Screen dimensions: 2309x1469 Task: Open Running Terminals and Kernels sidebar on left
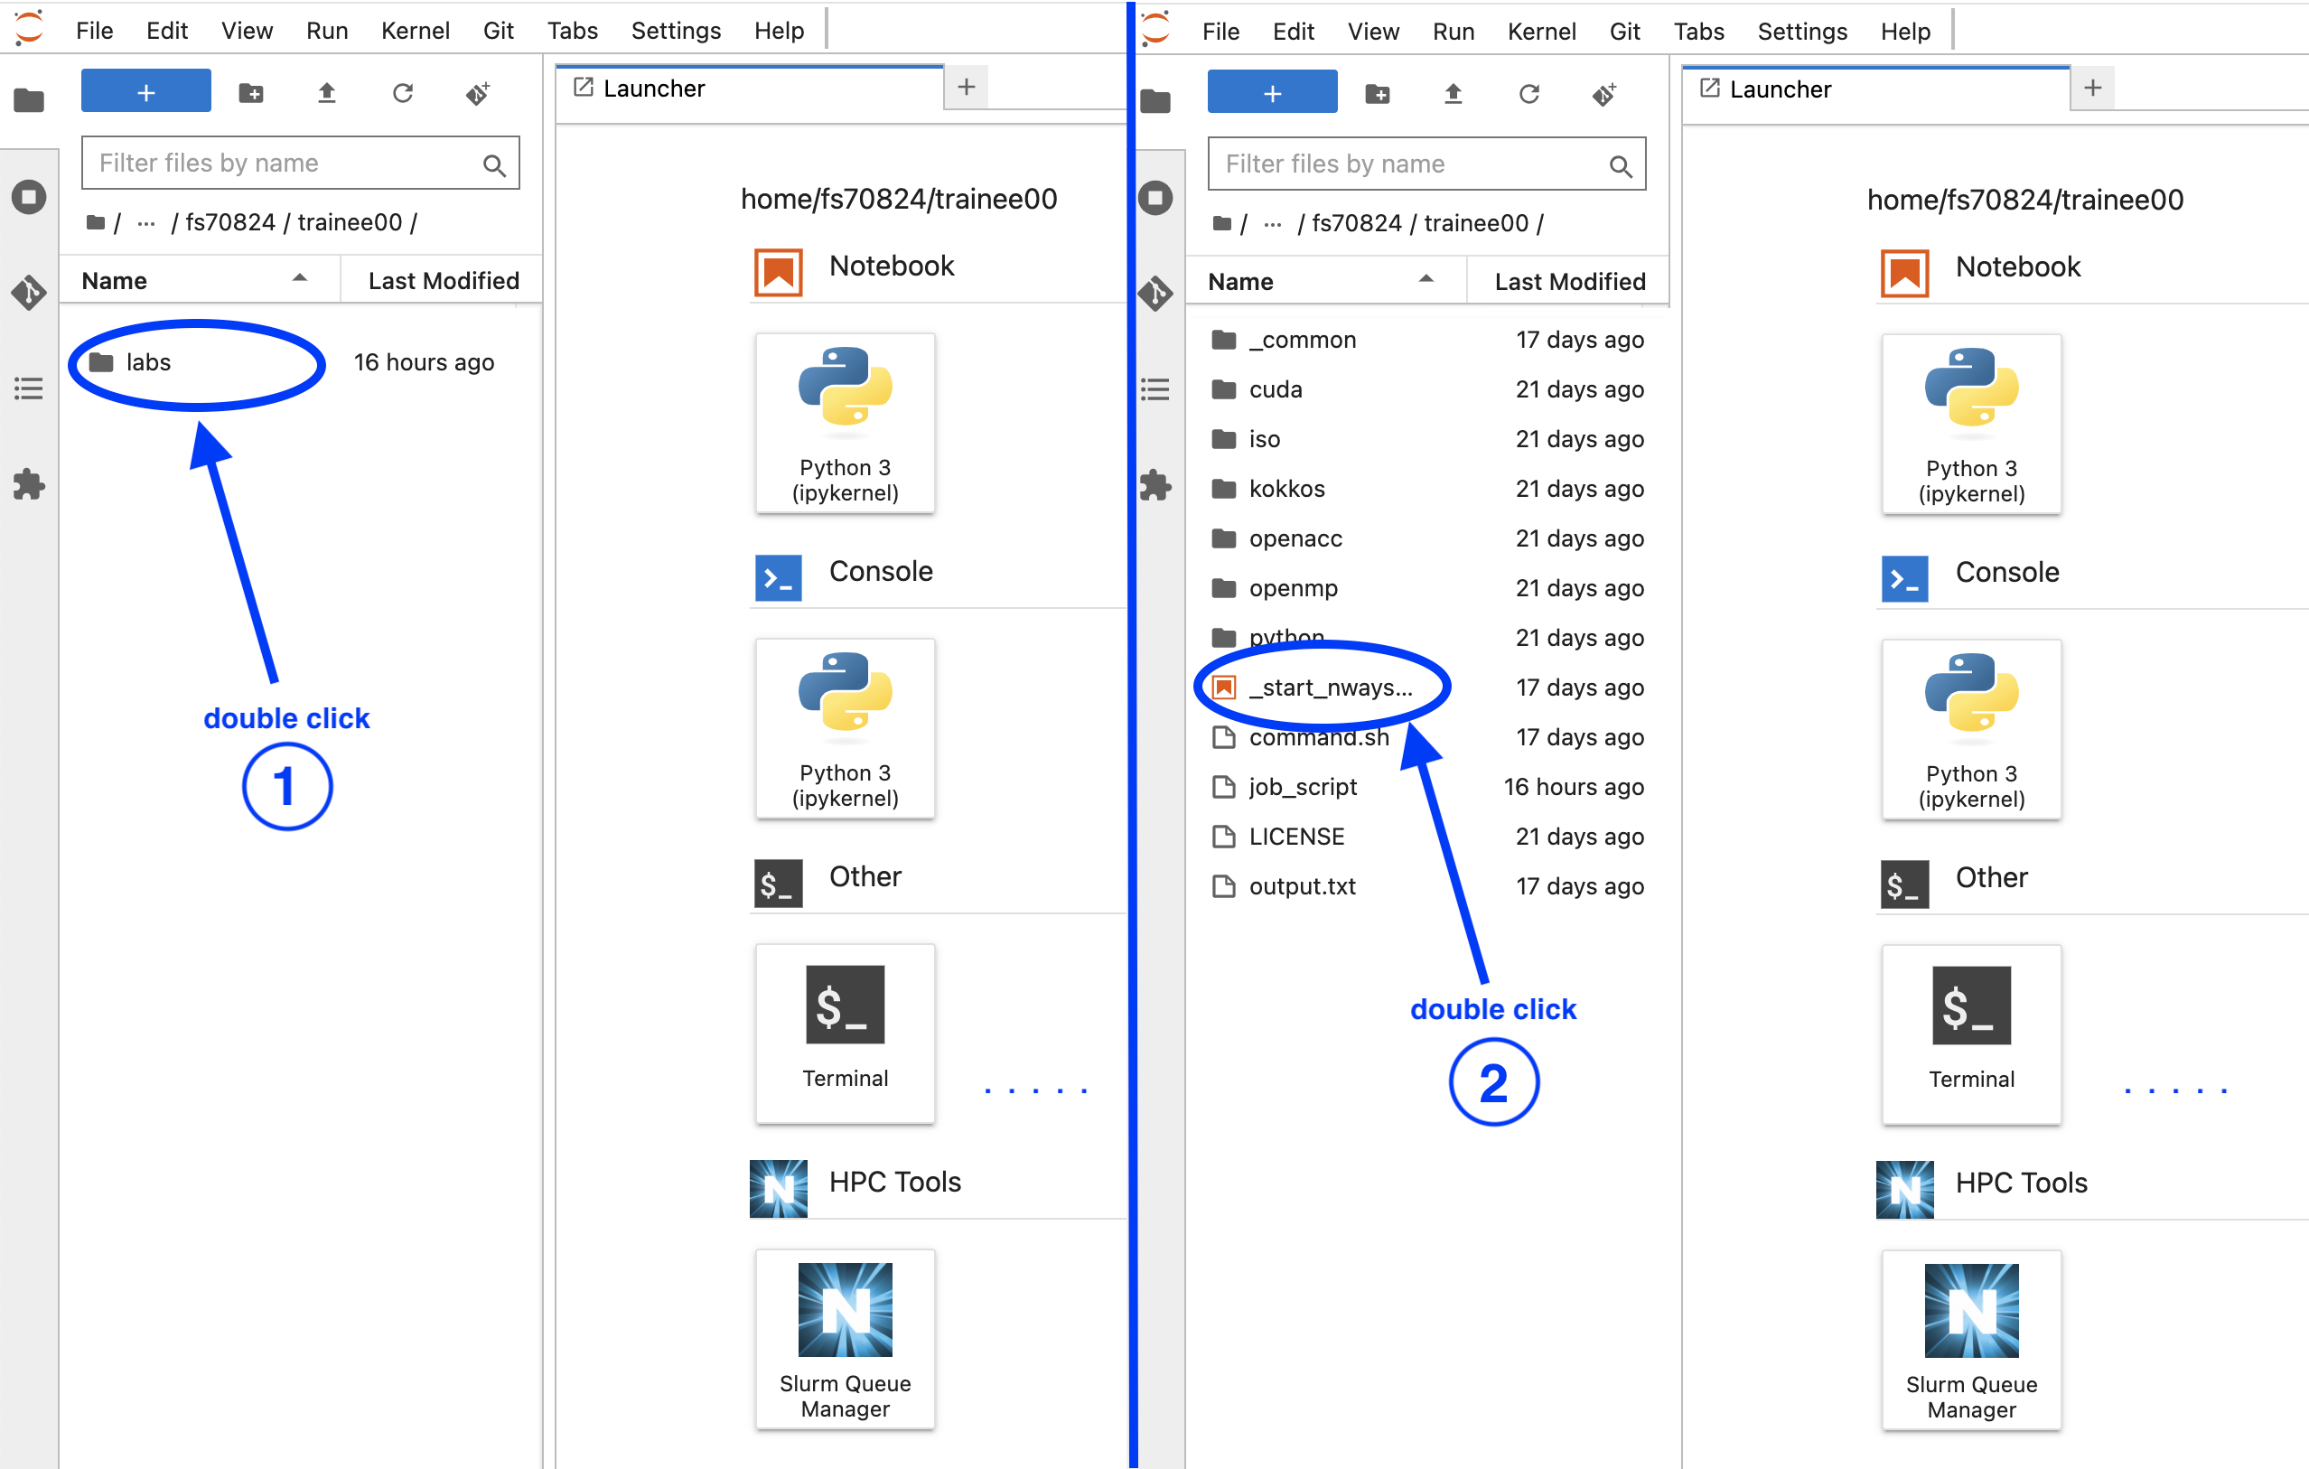click(29, 198)
